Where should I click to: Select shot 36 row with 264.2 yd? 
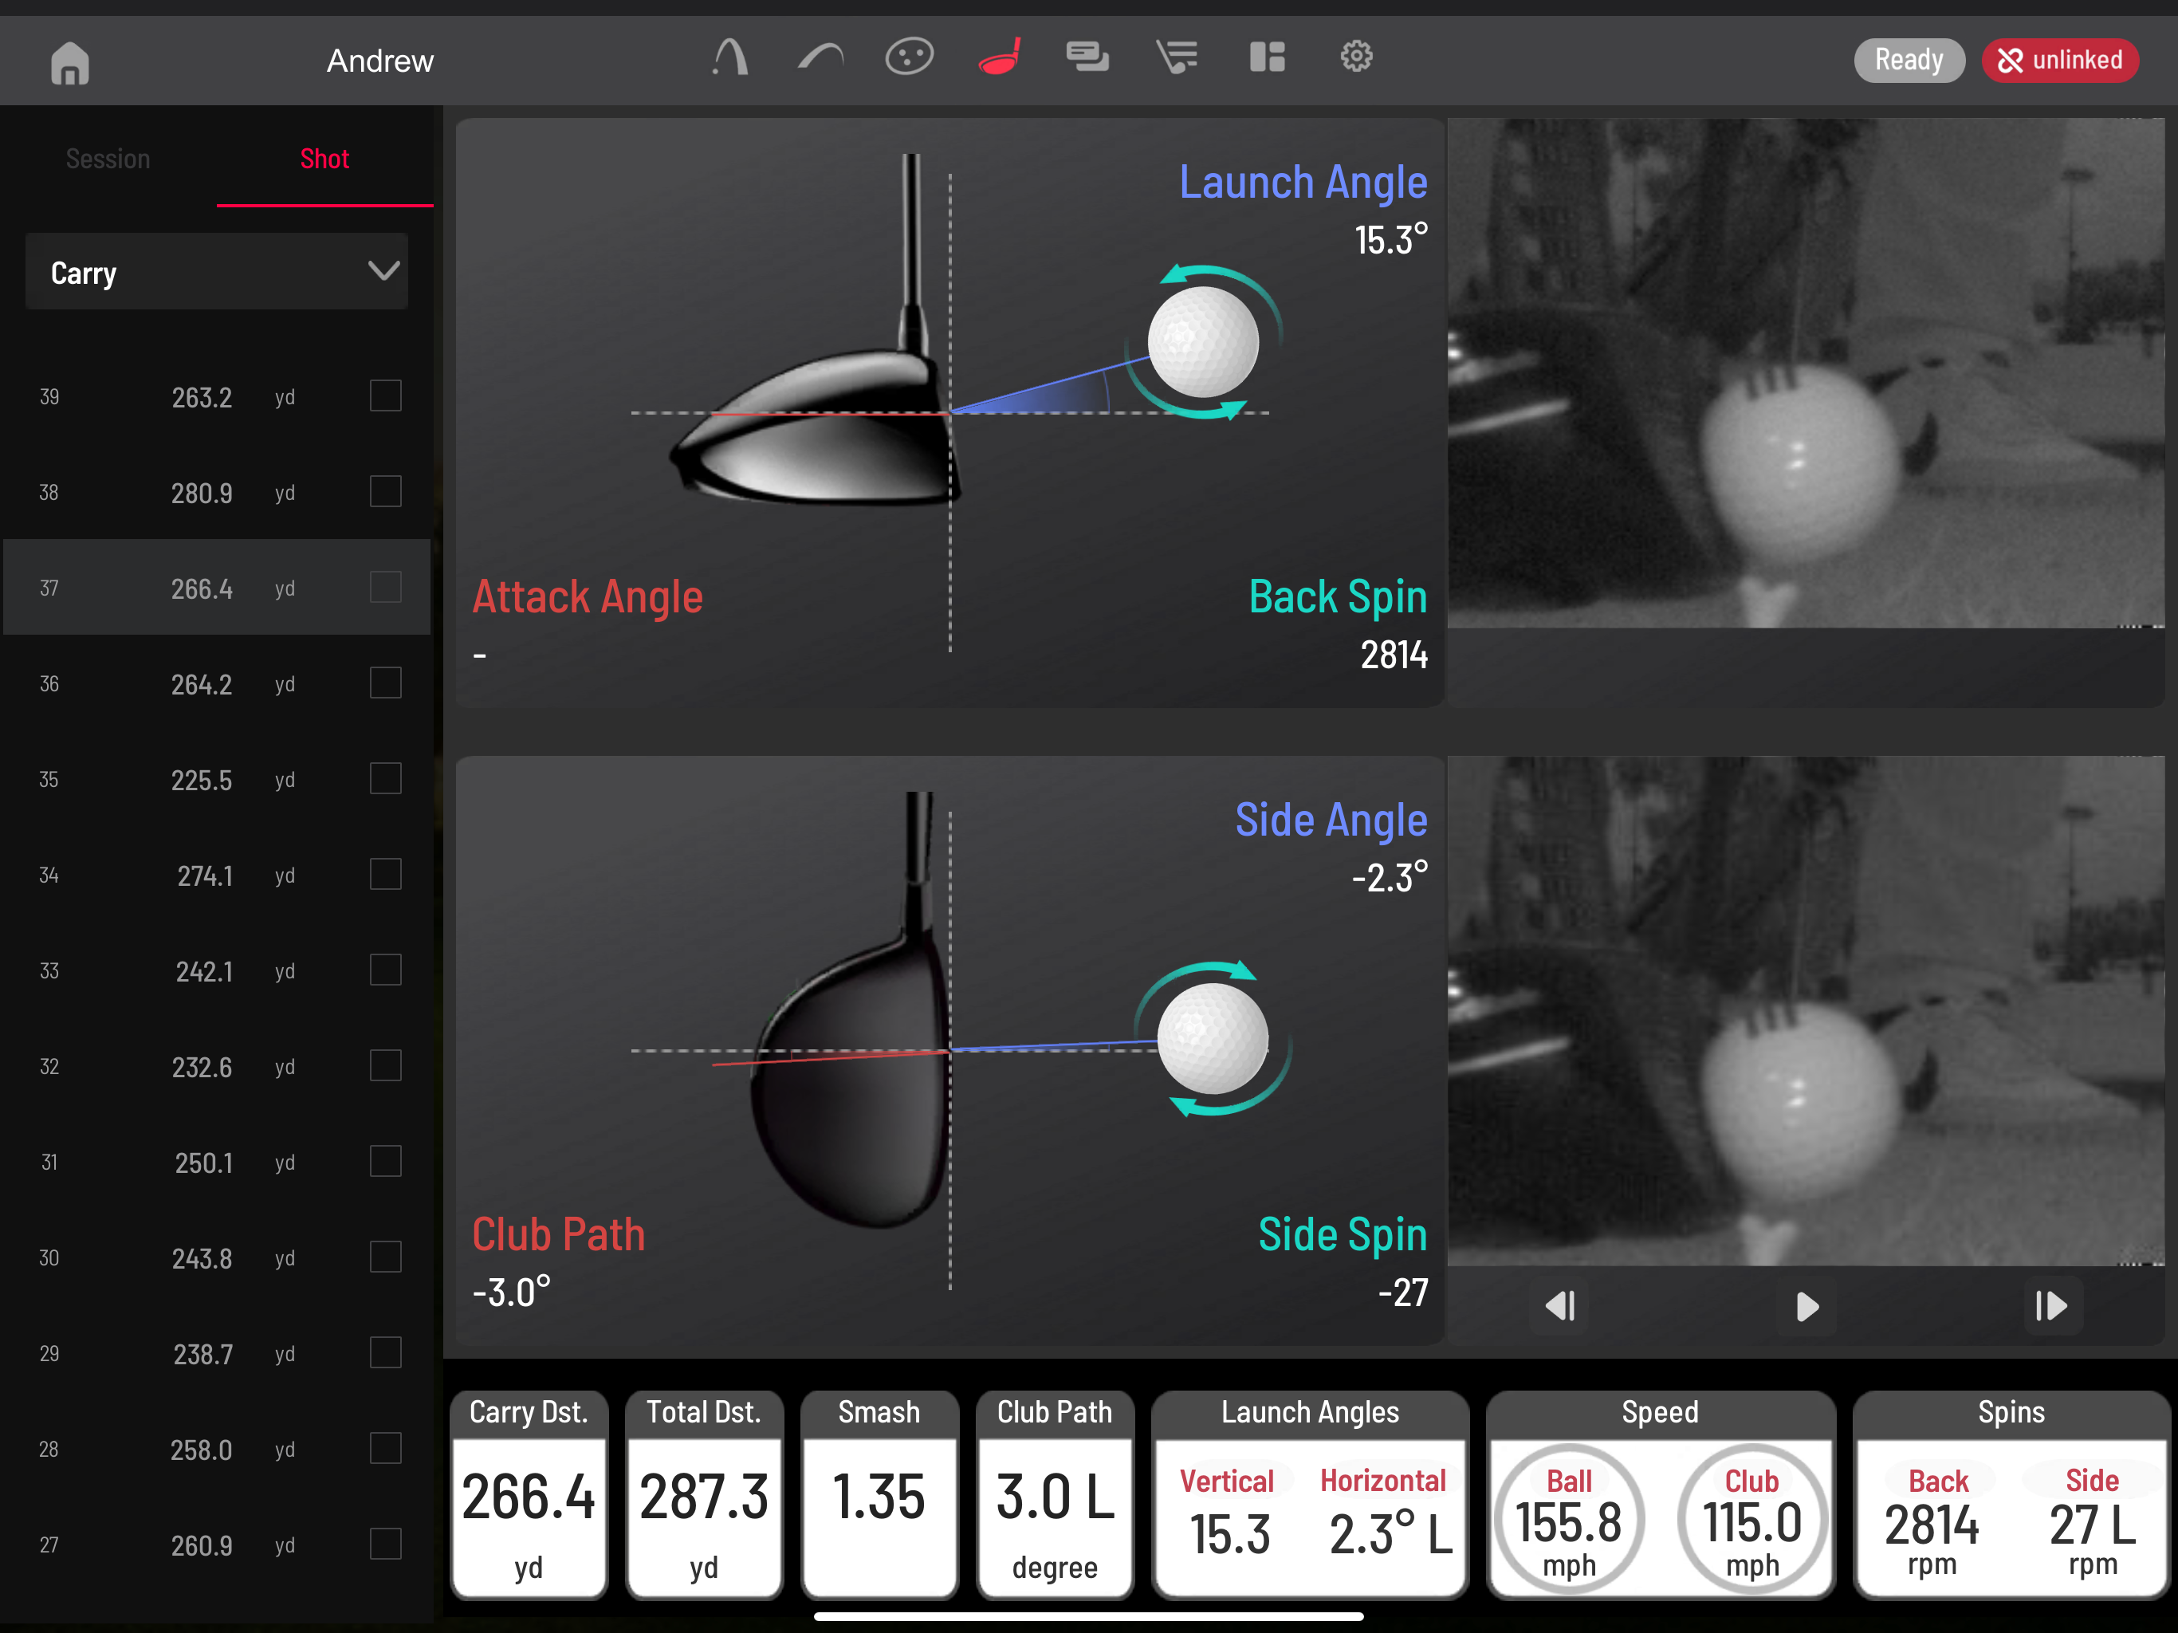[202, 683]
